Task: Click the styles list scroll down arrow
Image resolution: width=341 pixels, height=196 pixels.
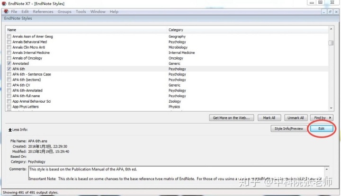Action: tap(331, 108)
